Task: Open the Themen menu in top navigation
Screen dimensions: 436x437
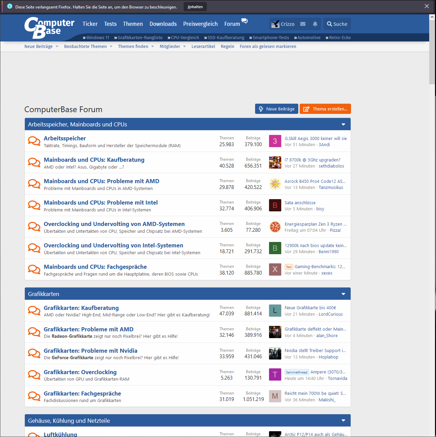Action: (x=133, y=24)
